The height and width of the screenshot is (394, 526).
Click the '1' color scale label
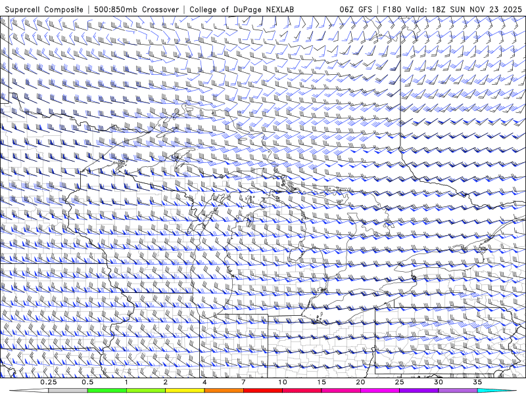(126, 382)
